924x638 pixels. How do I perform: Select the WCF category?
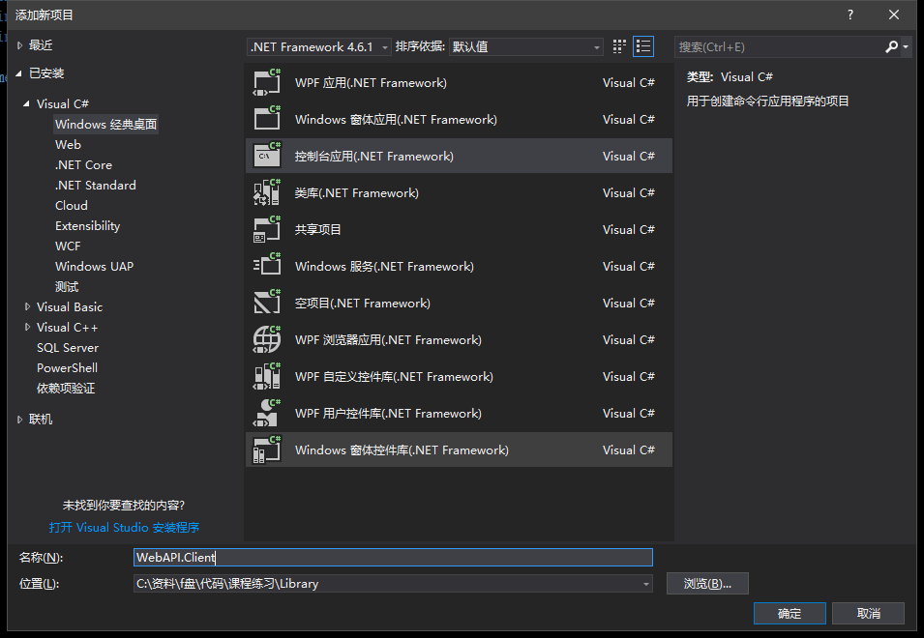point(68,246)
